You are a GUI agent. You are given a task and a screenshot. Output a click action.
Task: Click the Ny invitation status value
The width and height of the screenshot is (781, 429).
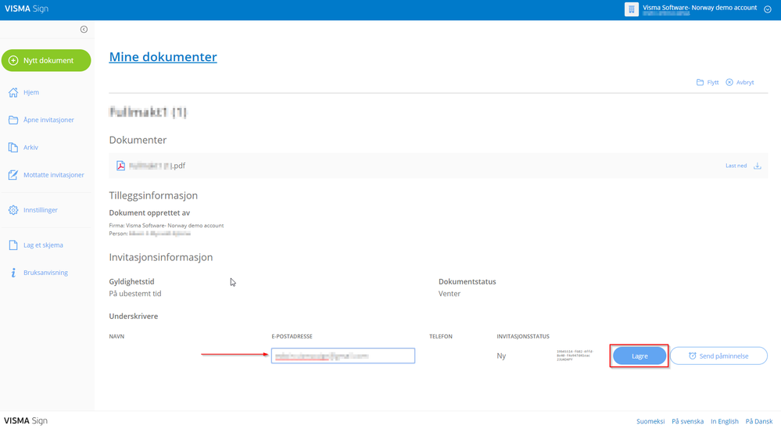coord(501,356)
